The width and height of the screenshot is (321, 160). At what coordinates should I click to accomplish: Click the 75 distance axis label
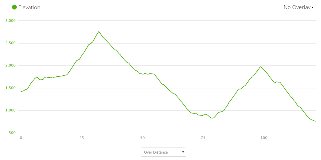click(x=203, y=138)
